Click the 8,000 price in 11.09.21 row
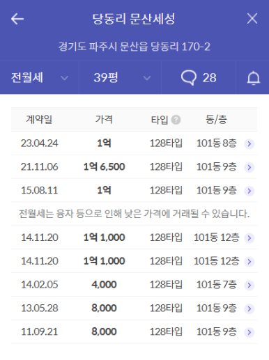 pyautogui.click(x=104, y=331)
